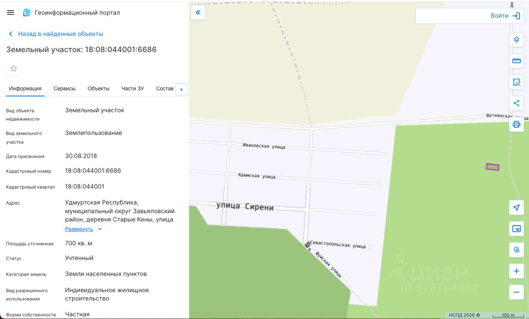
Task: Open the Части ЗУ tab
Action: (x=133, y=88)
